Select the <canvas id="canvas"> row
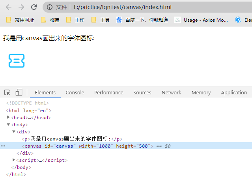This screenshot has width=252, height=178. tap(126, 146)
